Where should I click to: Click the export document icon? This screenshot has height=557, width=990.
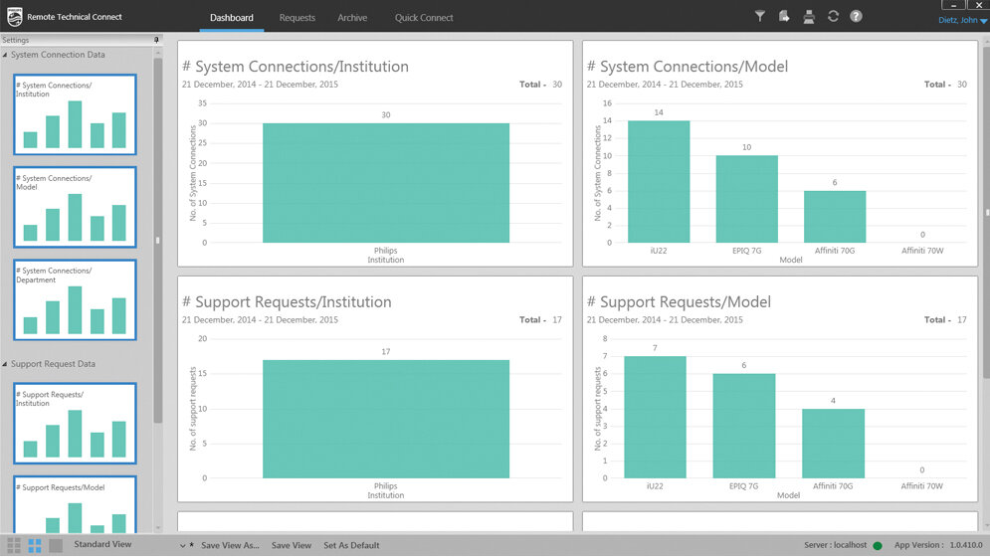(784, 16)
